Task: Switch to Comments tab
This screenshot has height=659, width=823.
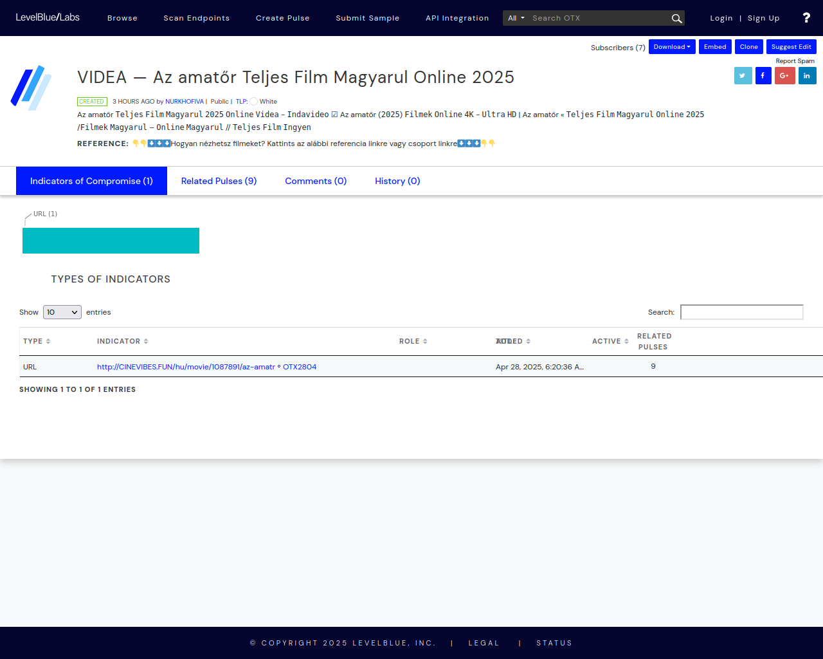Action: (316, 181)
